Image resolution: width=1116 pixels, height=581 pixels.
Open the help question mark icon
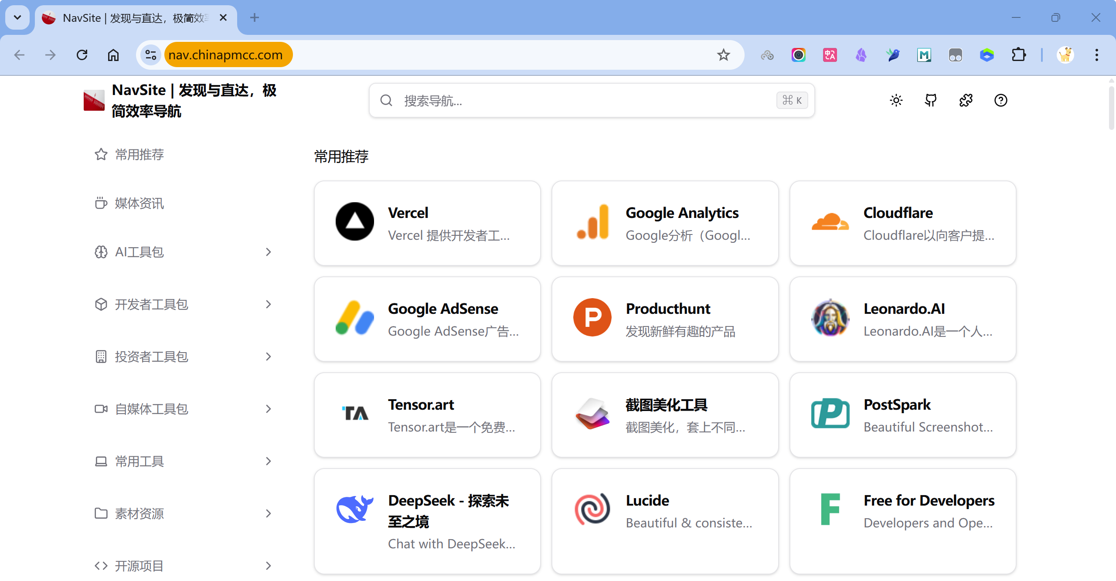coord(1000,101)
